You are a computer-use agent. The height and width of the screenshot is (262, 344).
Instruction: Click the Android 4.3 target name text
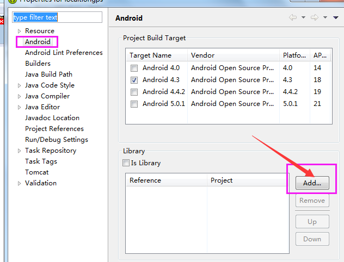161,80
